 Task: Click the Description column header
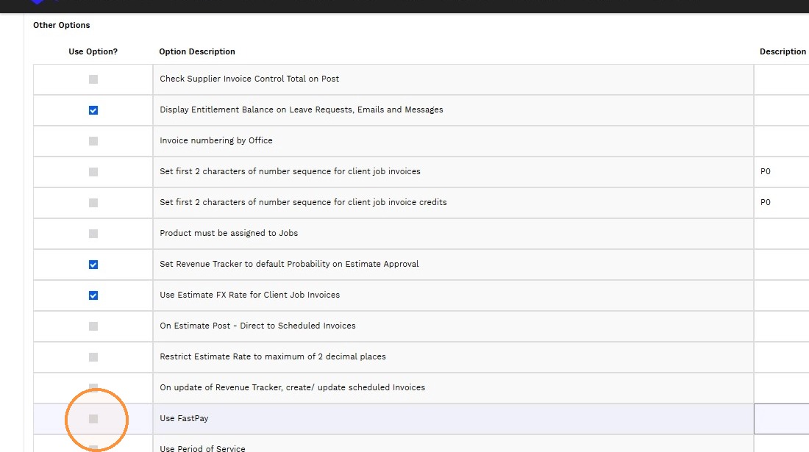pos(783,51)
